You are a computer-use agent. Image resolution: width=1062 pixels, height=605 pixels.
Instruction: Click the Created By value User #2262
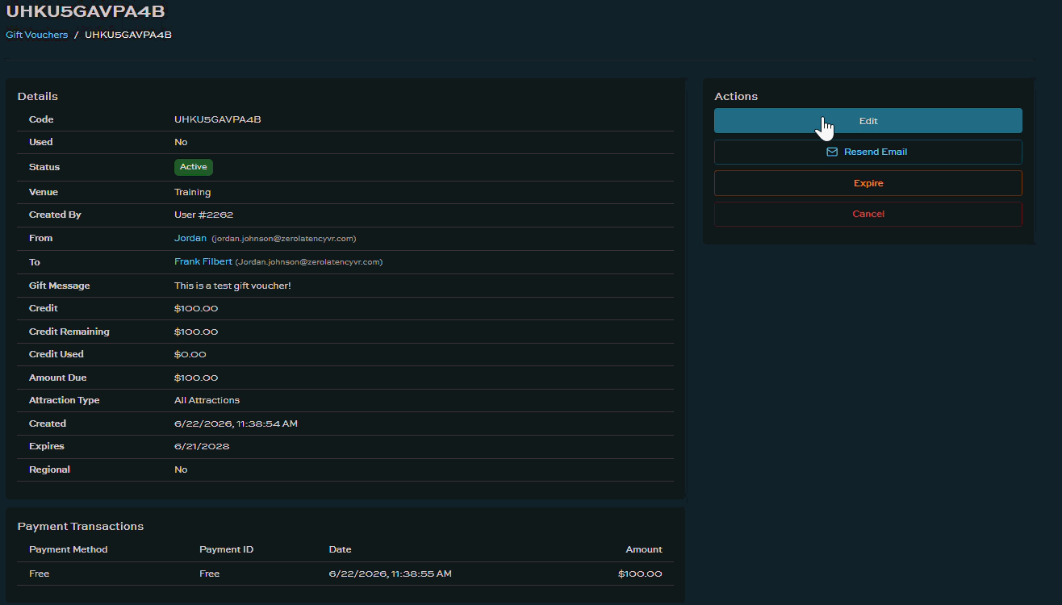point(204,215)
